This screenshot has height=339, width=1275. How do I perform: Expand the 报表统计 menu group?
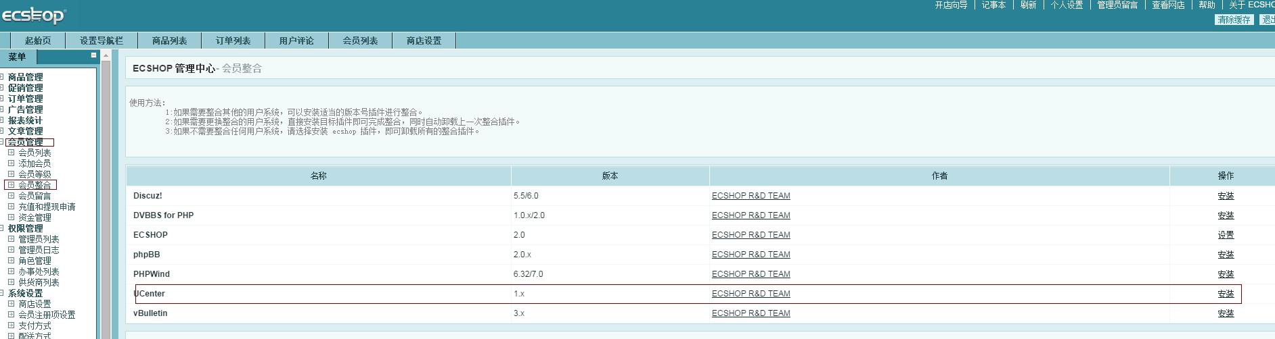click(2, 120)
